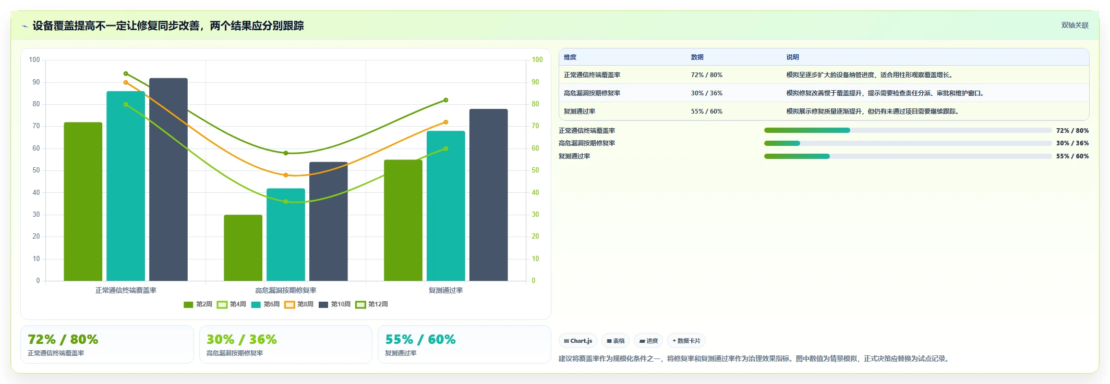The width and height of the screenshot is (1110, 384).
Task: Click the green bar at 55 for 复测通过率
Action: pyautogui.click(x=403, y=220)
